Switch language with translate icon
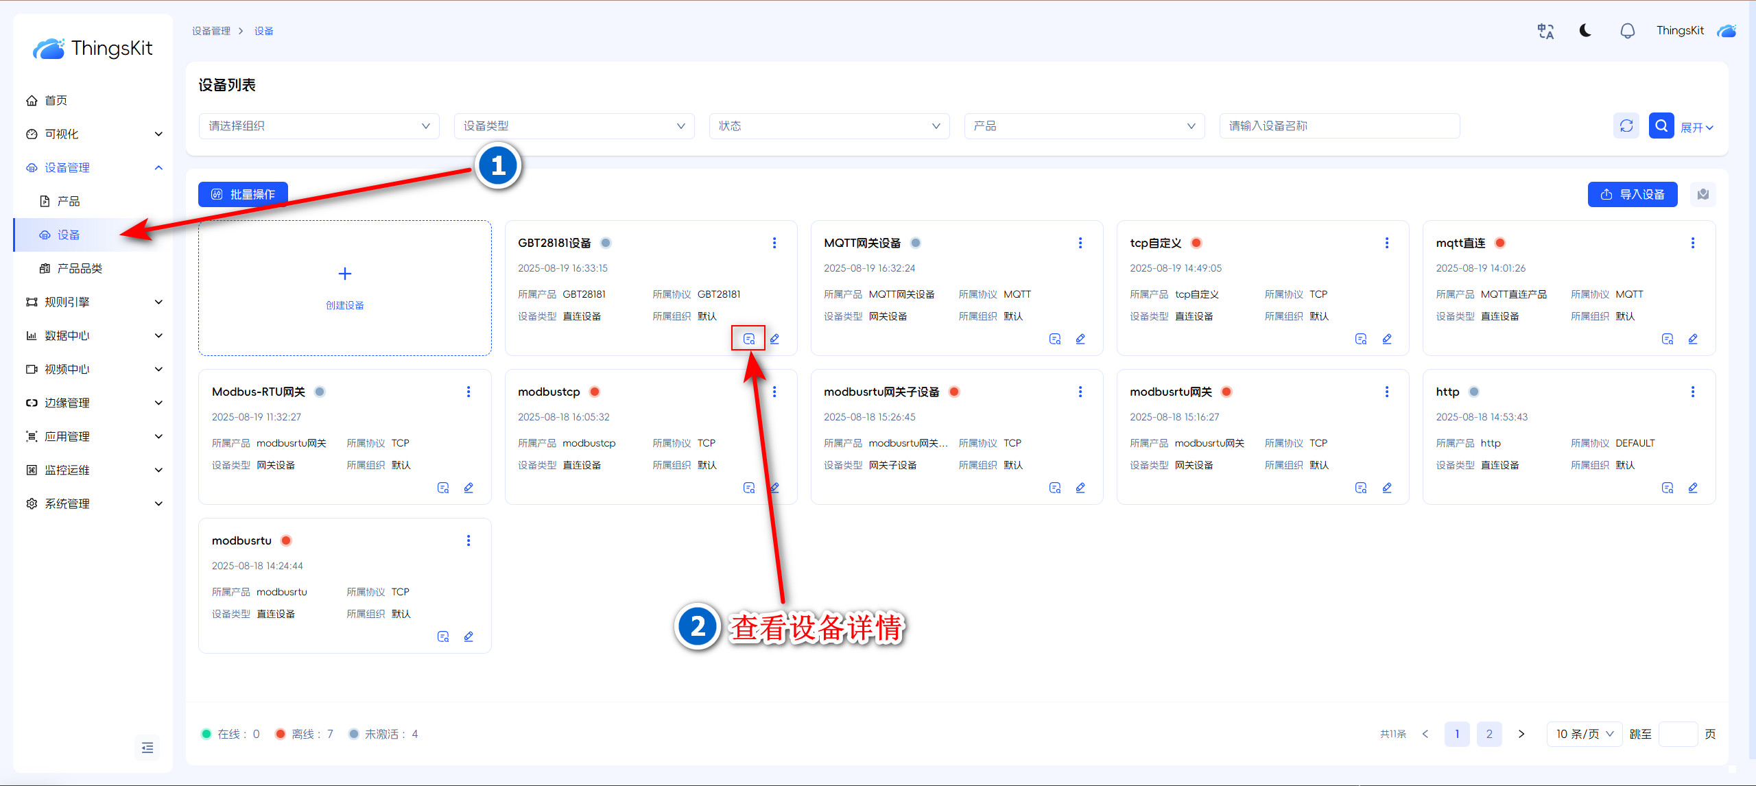The width and height of the screenshot is (1756, 786). 1545,31
